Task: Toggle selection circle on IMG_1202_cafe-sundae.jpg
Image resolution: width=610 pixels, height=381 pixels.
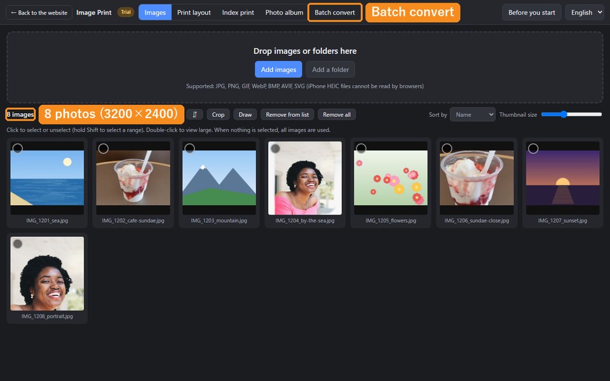Action: (x=103, y=148)
